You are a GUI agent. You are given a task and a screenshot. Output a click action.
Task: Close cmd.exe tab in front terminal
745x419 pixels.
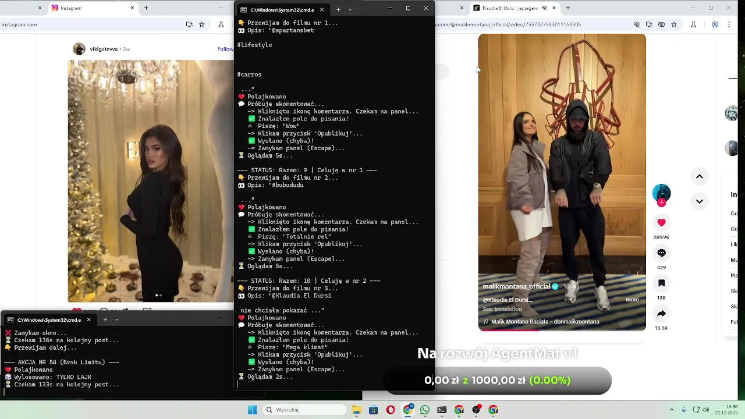pos(321,9)
